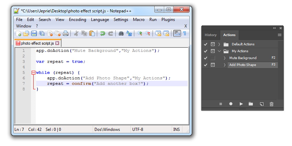Select the photo effect script.js tab

(37, 43)
